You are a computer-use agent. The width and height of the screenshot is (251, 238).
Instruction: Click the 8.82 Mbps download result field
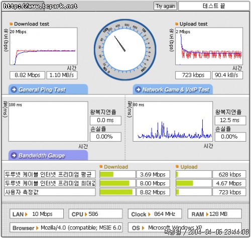coord(28,75)
